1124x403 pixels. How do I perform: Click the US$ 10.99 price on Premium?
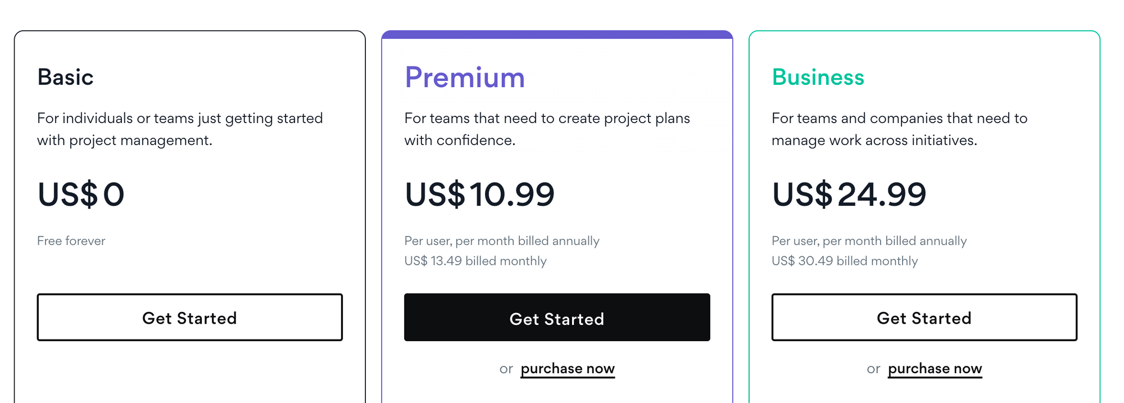[x=479, y=195]
